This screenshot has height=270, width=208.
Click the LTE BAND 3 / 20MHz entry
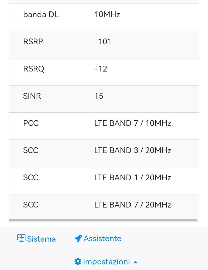pos(133,150)
